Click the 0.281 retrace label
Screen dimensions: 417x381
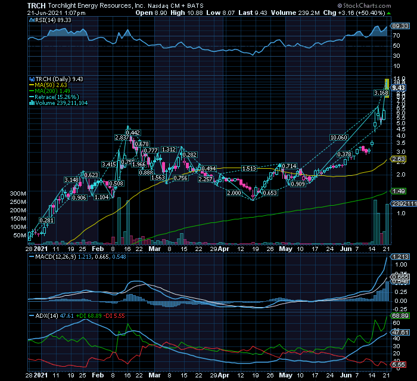(x=46, y=220)
